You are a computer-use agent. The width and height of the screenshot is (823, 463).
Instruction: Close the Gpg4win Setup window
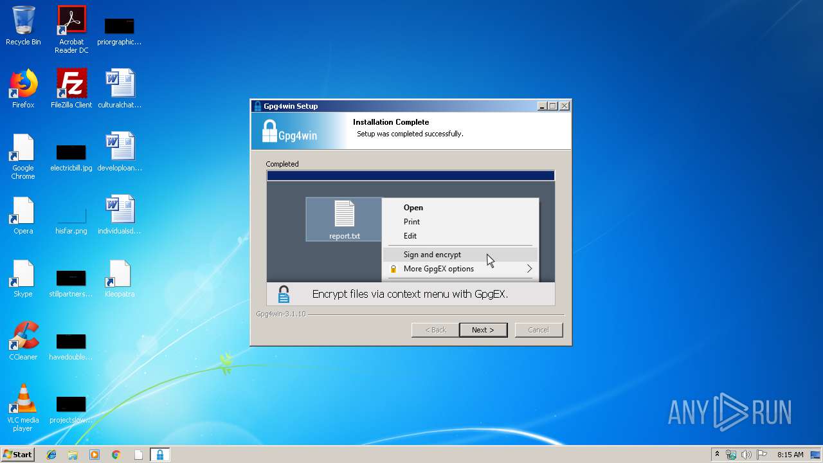(x=564, y=106)
